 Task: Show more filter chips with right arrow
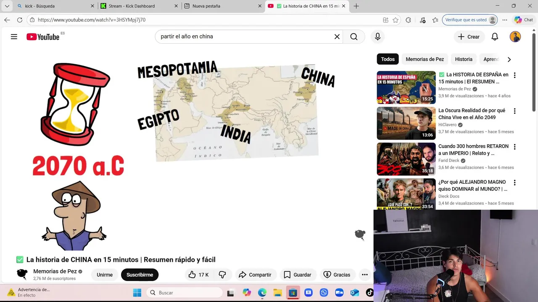(x=509, y=59)
